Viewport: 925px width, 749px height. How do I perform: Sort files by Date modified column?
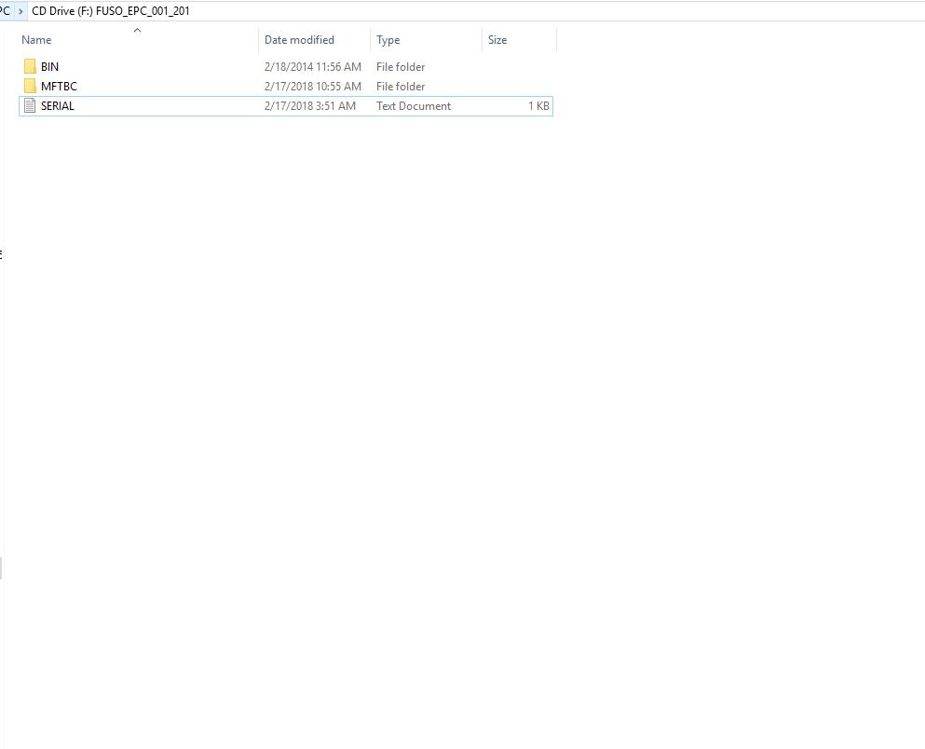point(299,40)
